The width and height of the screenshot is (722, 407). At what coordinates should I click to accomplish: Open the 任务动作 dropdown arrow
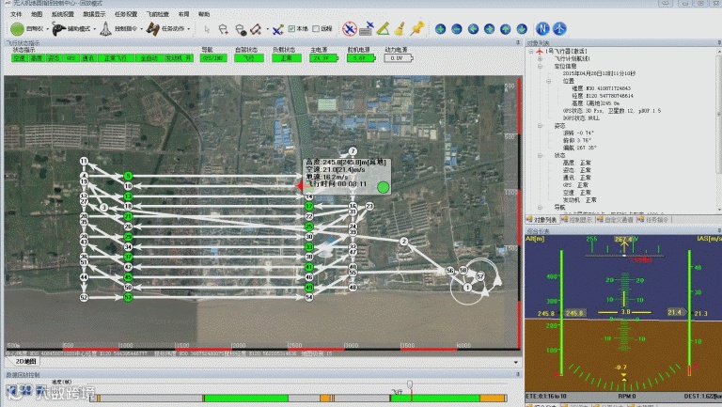(188, 29)
